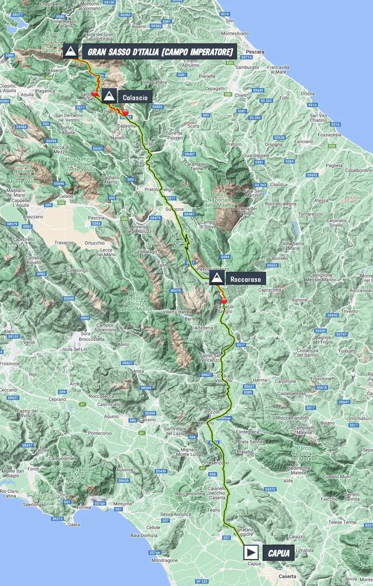Click the GRAN SASSO D'ITALIA (CAMPO IMPERATORE) label
373x586 pixels.
coord(160,52)
